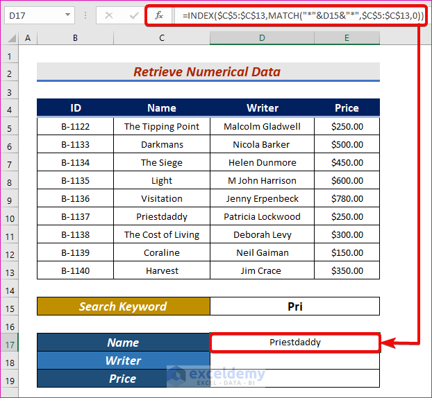Screen dimensions: 432x398
Task: Select cell The Tipping Point
Action: point(162,126)
